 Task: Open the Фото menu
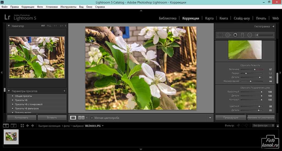[40, 6]
